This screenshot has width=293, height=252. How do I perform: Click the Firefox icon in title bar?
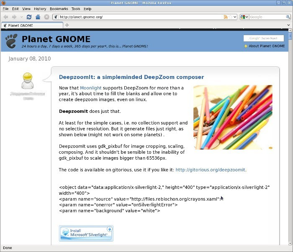3,3
